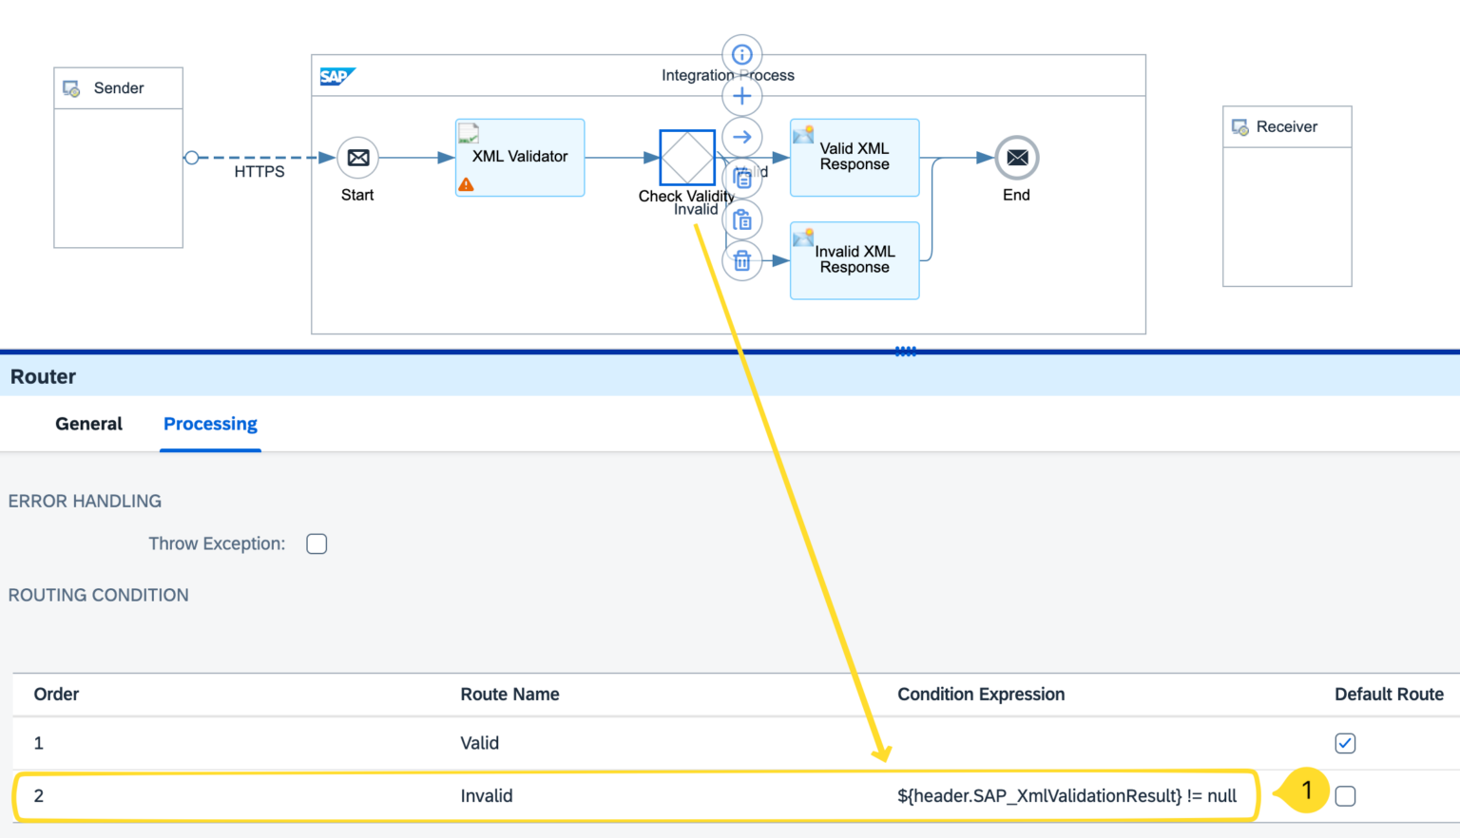This screenshot has height=838, width=1460.
Task: Select the Invalid route condition expression field
Action: pos(1066,796)
